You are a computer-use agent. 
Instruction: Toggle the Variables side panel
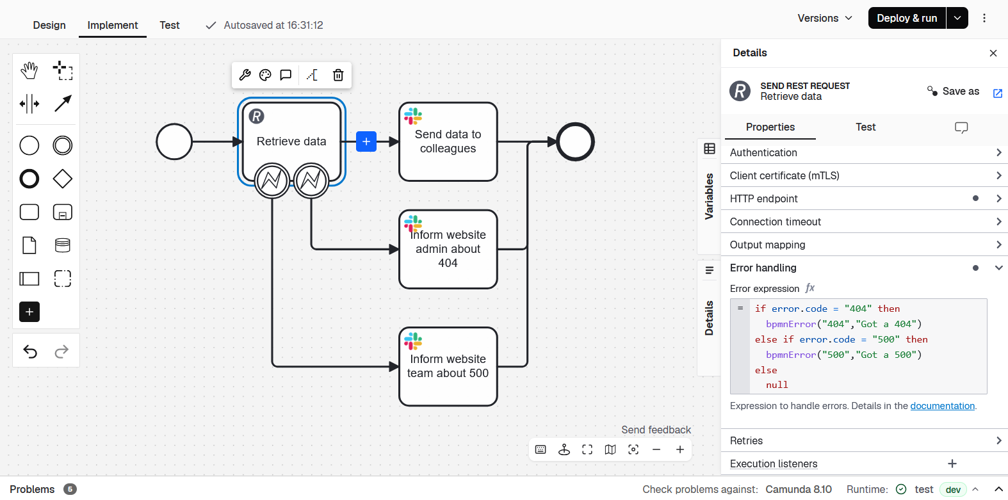[x=709, y=196]
